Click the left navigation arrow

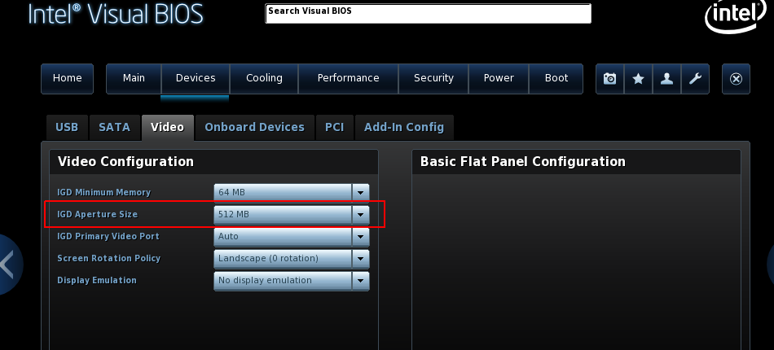[x=8, y=264]
